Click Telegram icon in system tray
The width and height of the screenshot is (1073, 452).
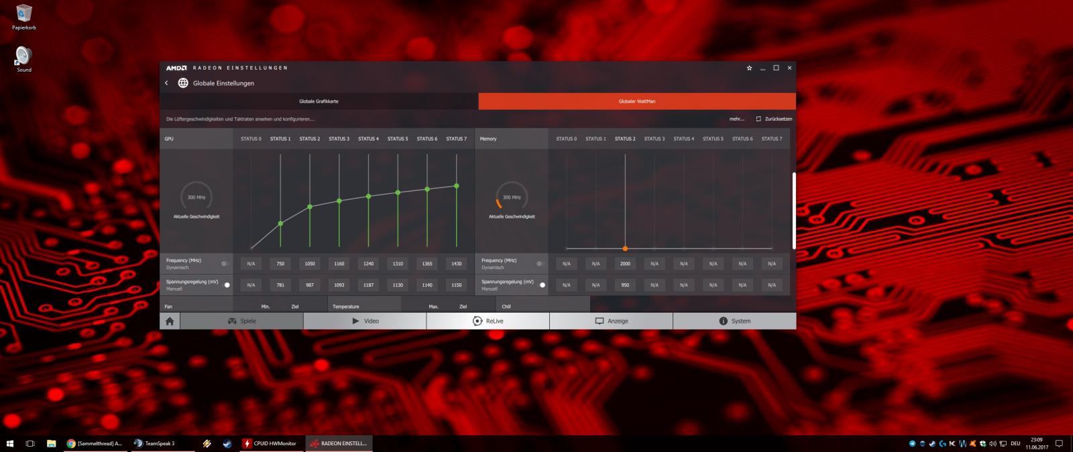point(912,443)
